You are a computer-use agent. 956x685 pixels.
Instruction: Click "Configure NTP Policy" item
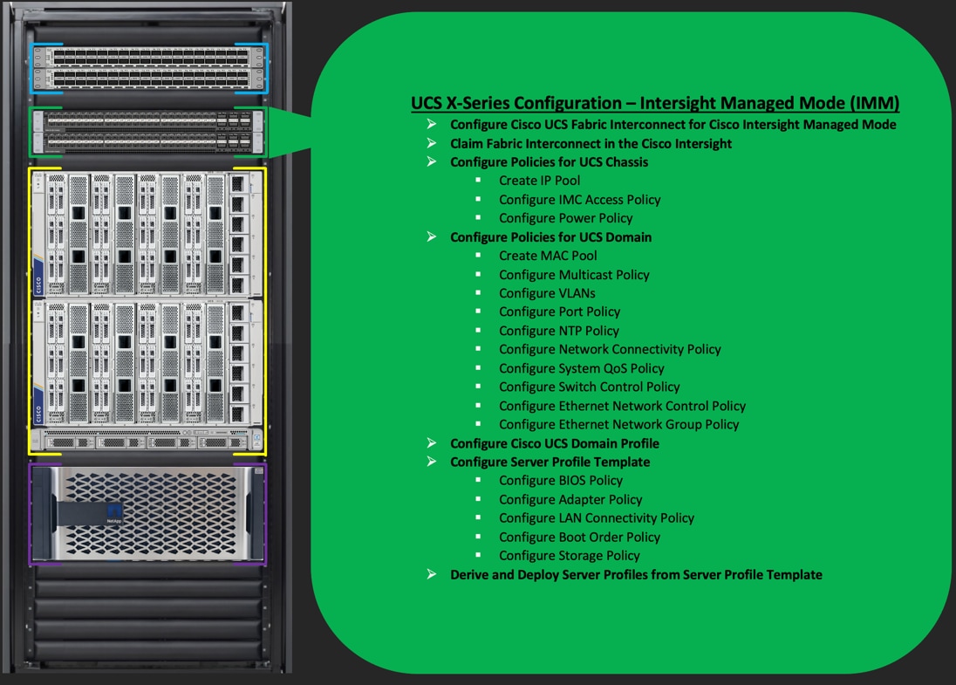[558, 331]
